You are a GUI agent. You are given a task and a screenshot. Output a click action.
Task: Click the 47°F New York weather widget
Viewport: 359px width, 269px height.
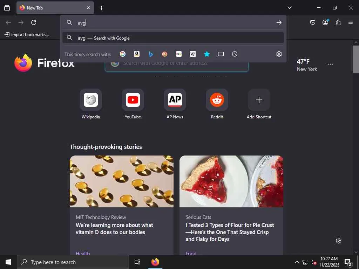(306, 65)
